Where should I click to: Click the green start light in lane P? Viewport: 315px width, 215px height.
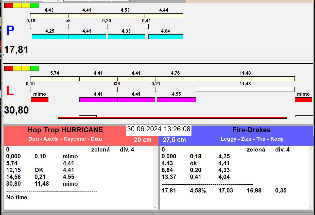[34, 5]
